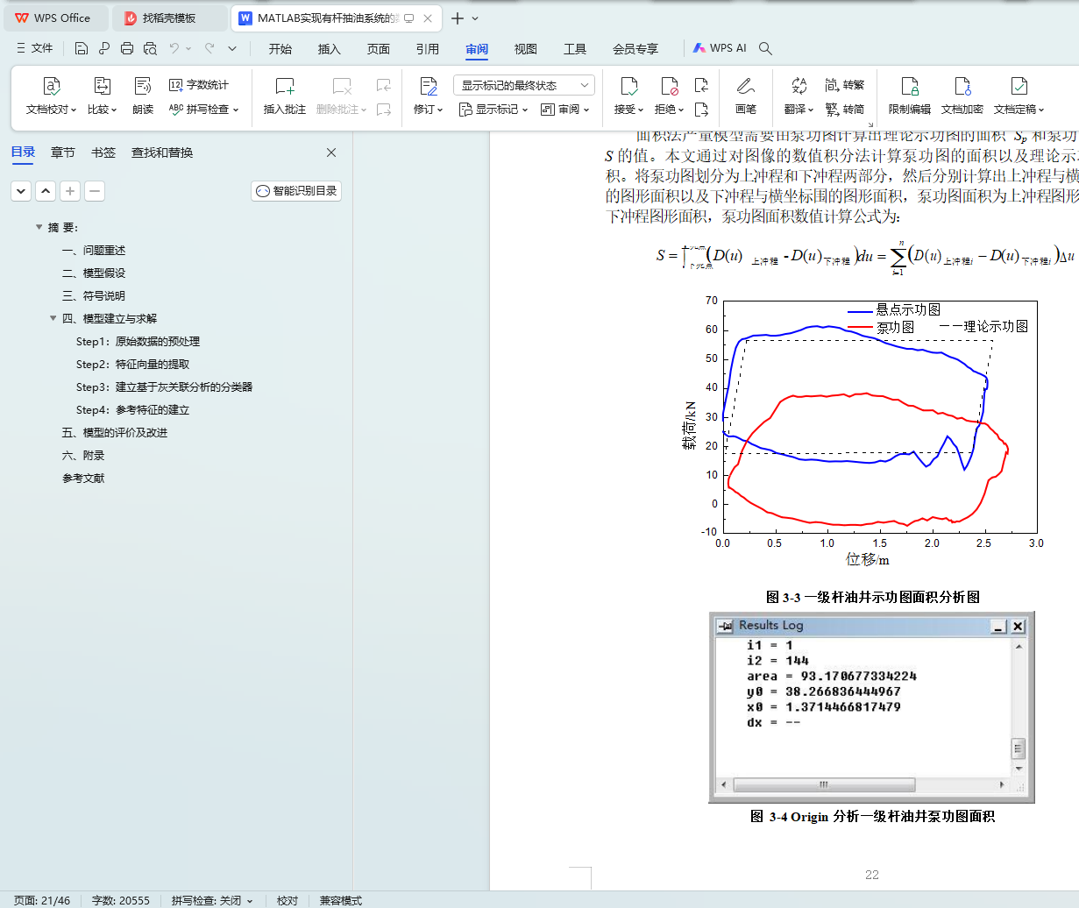Viewport: 1079px width, 908px height.
Task: Click the plus outline level button
Action: (70, 190)
